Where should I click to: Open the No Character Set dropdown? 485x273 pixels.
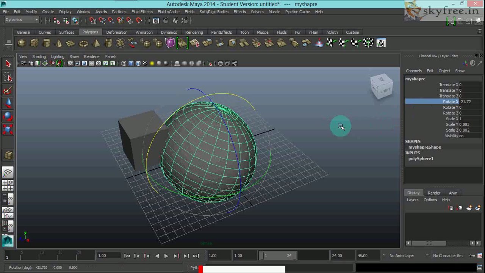coord(448,256)
